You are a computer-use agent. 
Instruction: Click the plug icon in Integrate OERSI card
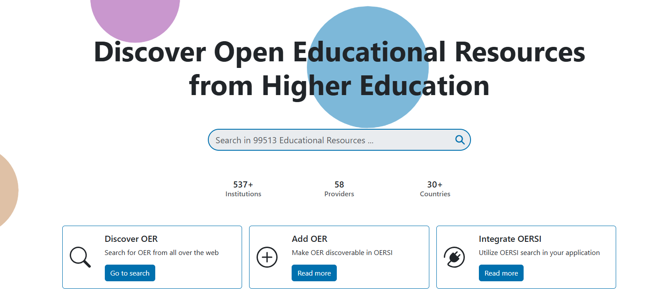click(454, 257)
